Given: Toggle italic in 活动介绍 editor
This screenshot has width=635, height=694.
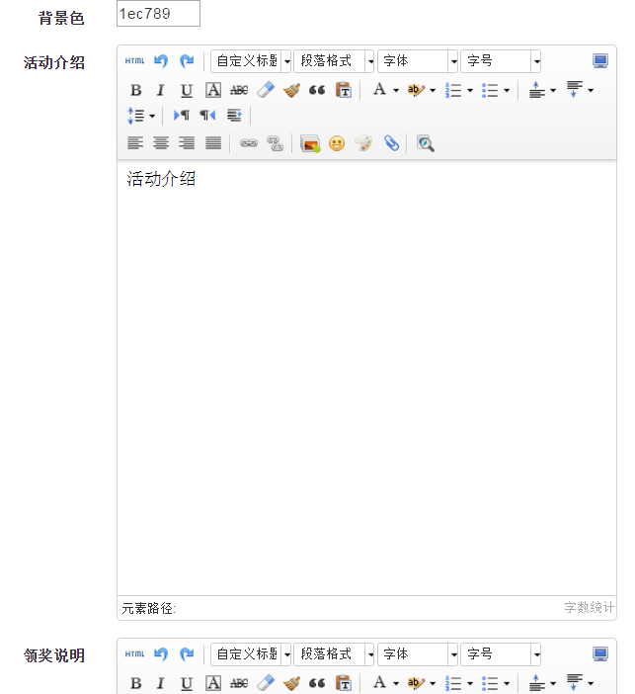Looking at the screenshot, I should click(161, 90).
